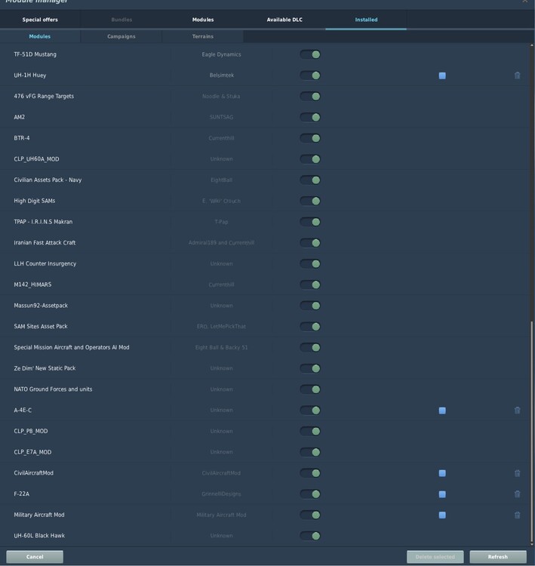Click the module list vertical scrollbar

tap(532, 430)
